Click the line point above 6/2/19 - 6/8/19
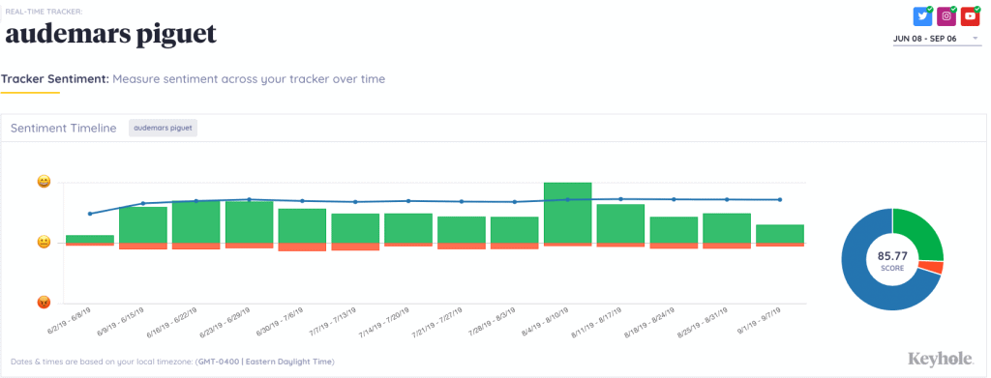This screenshot has height=378, width=991. [x=90, y=214]
